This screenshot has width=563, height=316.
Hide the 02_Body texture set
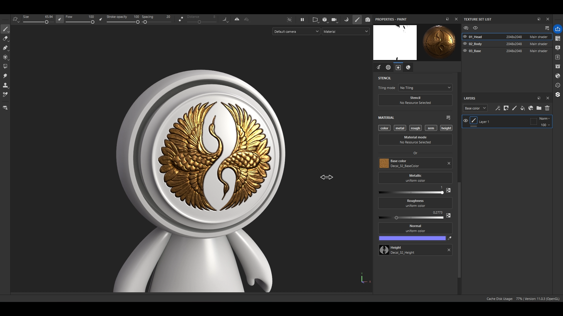tap(465, 44)
